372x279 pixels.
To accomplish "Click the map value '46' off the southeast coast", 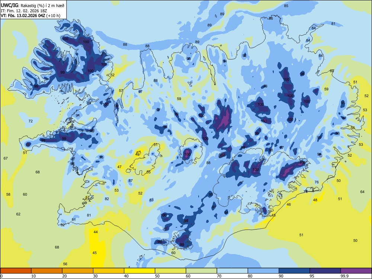I will 289,204.
